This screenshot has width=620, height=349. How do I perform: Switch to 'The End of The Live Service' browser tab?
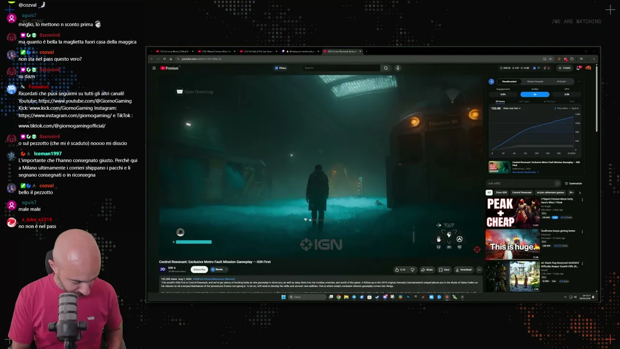click(x=259, y=51)
